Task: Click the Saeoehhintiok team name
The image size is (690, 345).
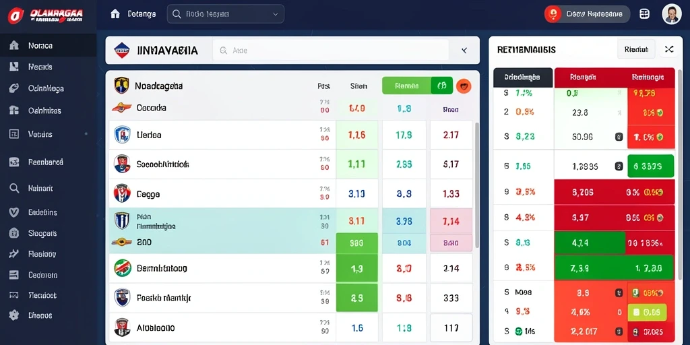Action: click(163, 164)
